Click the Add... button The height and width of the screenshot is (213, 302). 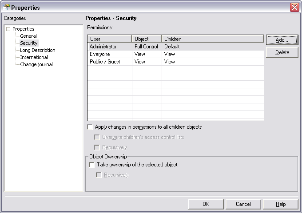click(282, 40)
